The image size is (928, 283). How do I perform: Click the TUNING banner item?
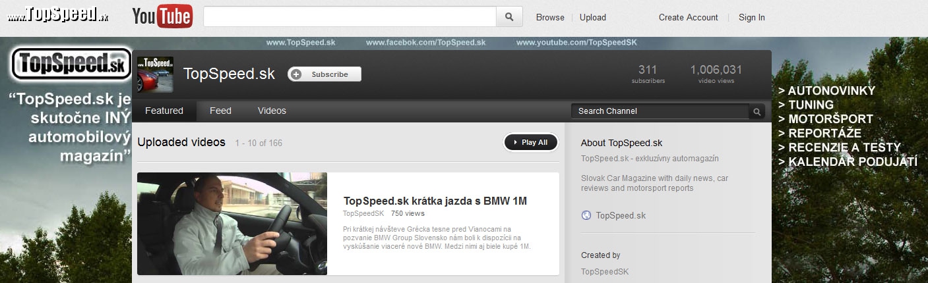pyautogui.click(x=806, y=105)
